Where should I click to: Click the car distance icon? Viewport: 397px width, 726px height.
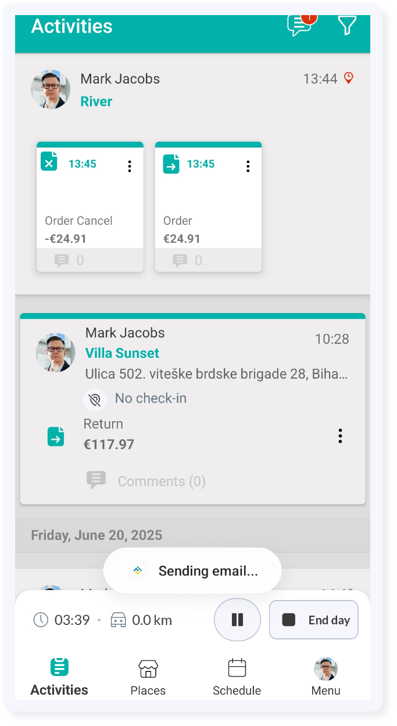118,620
